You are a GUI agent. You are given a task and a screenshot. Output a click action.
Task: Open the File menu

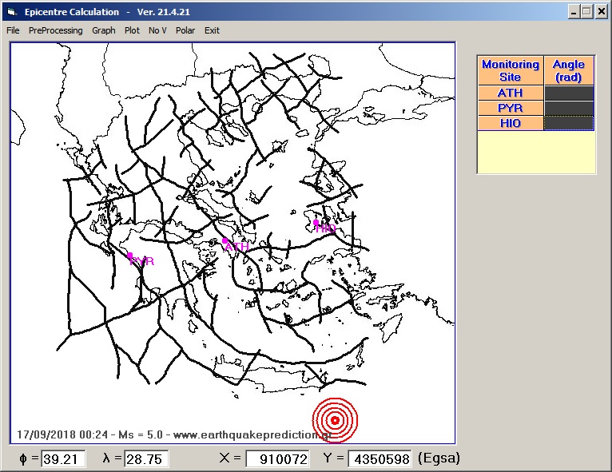click(x=13, y=30)
